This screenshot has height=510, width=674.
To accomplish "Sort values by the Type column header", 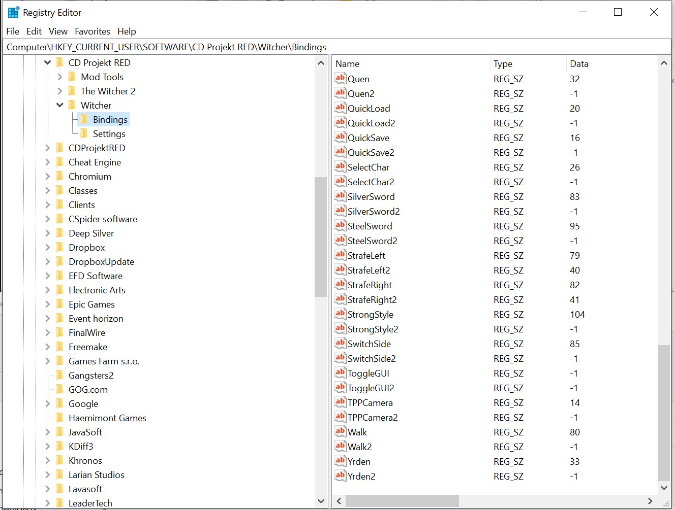I will (528, 63).
